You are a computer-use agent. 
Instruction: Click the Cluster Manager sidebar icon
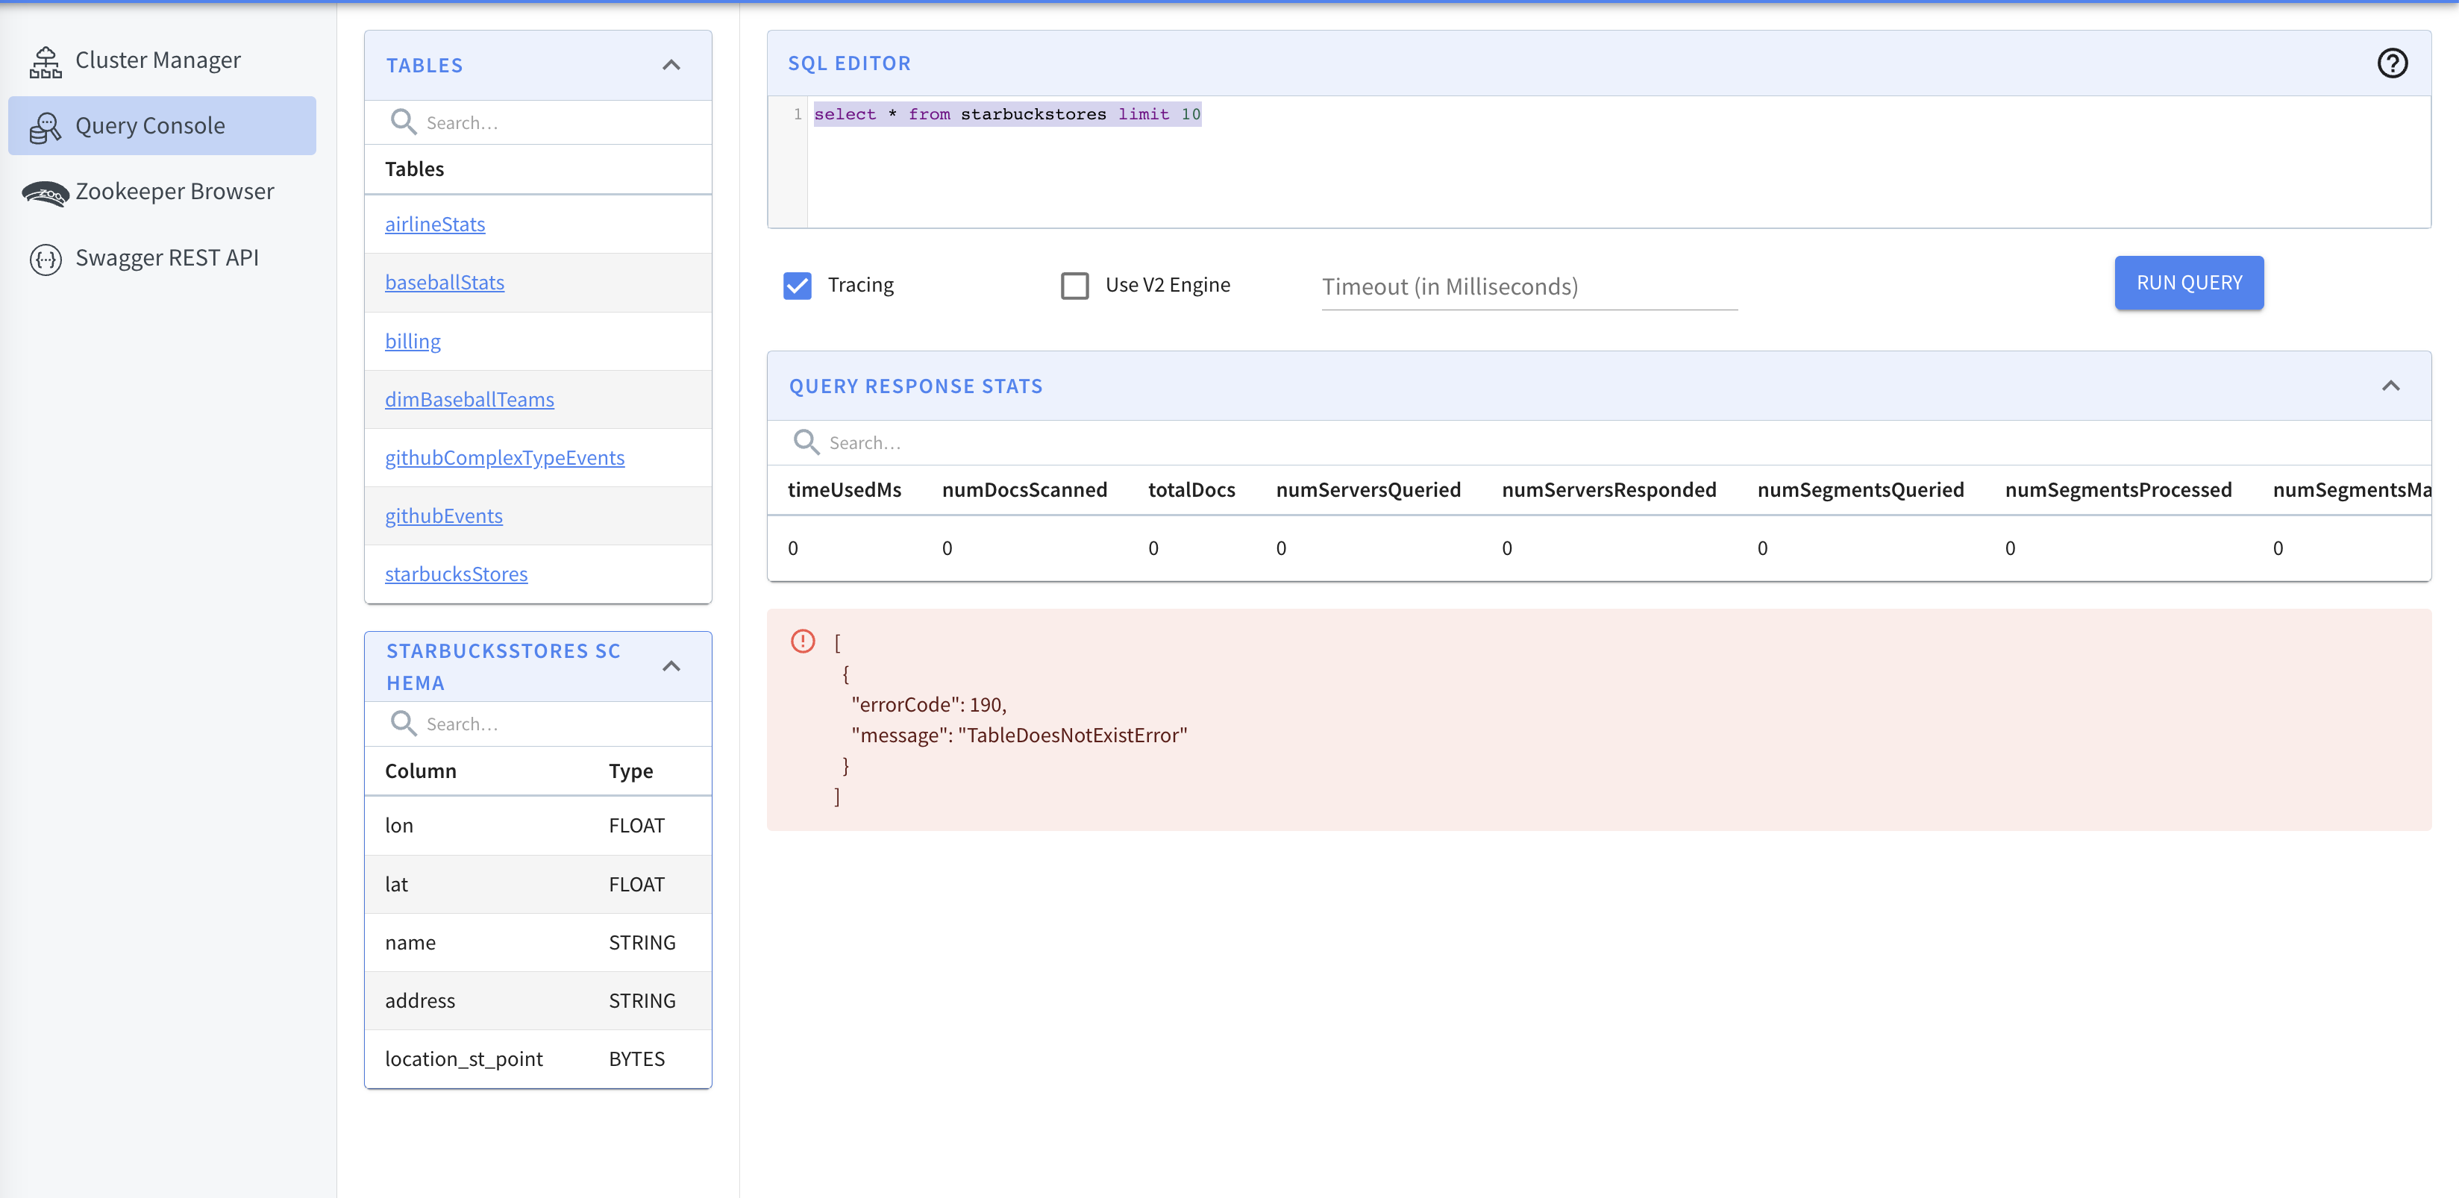(45, 61)
